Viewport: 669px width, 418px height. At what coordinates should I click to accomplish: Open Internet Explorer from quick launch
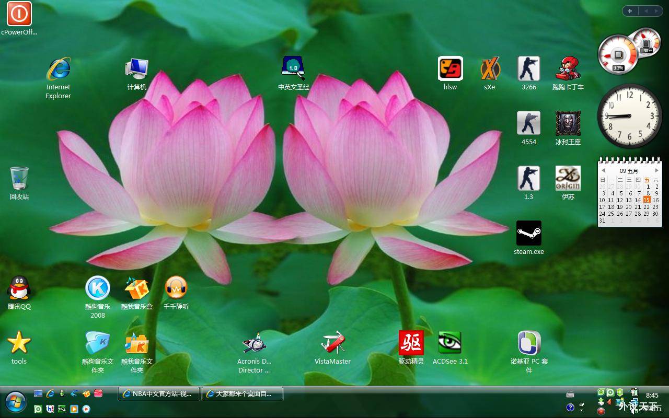point(50,393)
